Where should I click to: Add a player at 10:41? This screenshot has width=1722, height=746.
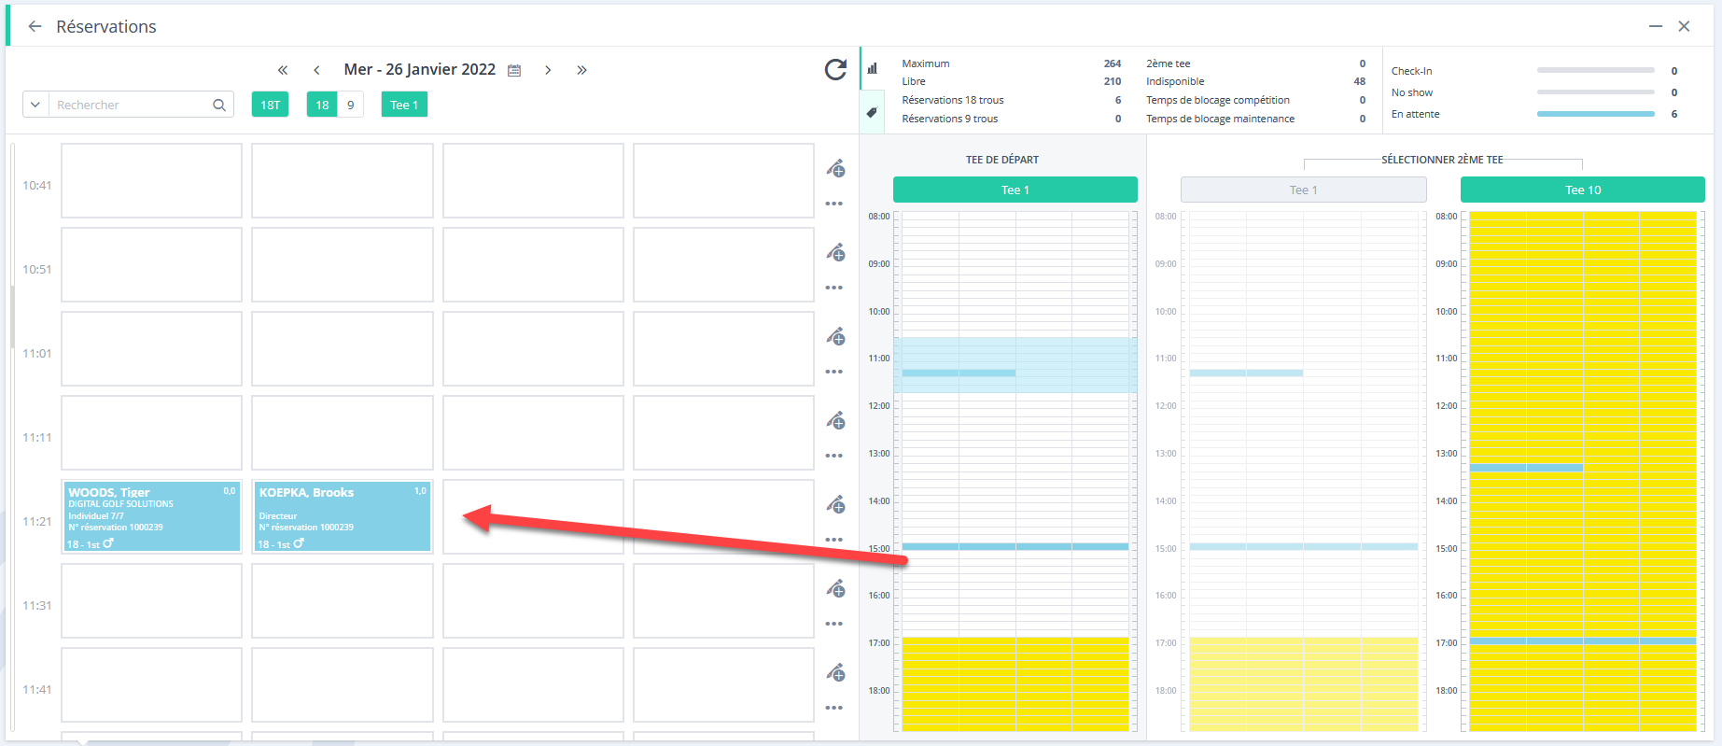coord(836,168)
